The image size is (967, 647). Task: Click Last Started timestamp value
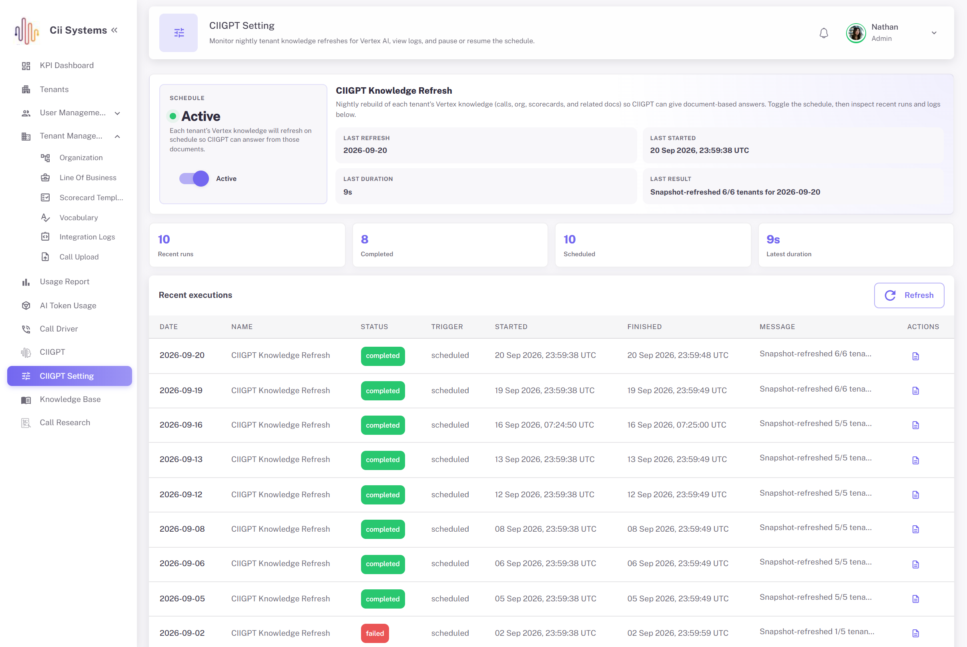click(699, 151)
